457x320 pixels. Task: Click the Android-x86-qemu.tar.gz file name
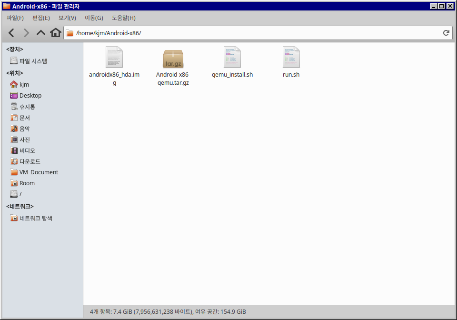[x=173, y=79]
